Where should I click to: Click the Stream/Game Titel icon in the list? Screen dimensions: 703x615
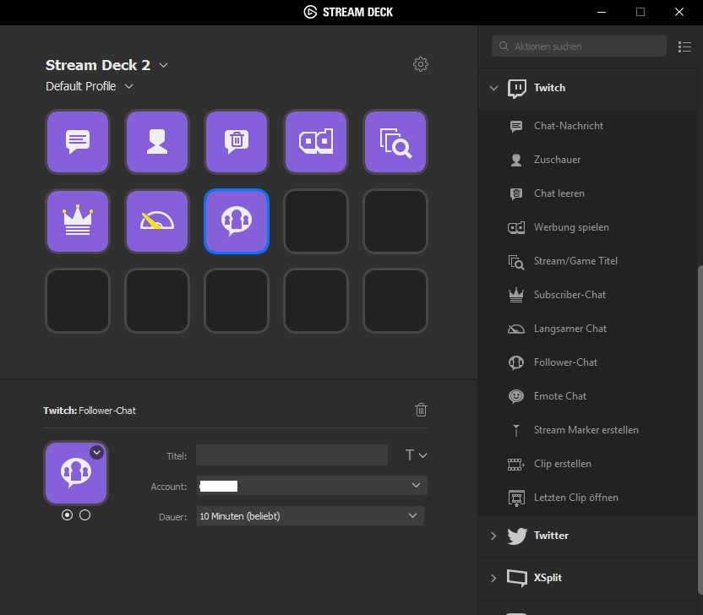(516, 262)
